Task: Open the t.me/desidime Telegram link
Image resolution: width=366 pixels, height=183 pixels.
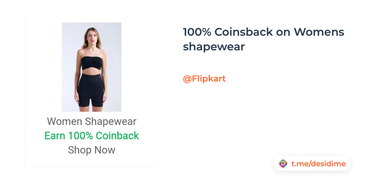Action: coord(318,164)
